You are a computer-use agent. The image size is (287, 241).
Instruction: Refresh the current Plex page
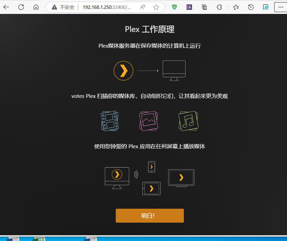[x=21, y=7]
